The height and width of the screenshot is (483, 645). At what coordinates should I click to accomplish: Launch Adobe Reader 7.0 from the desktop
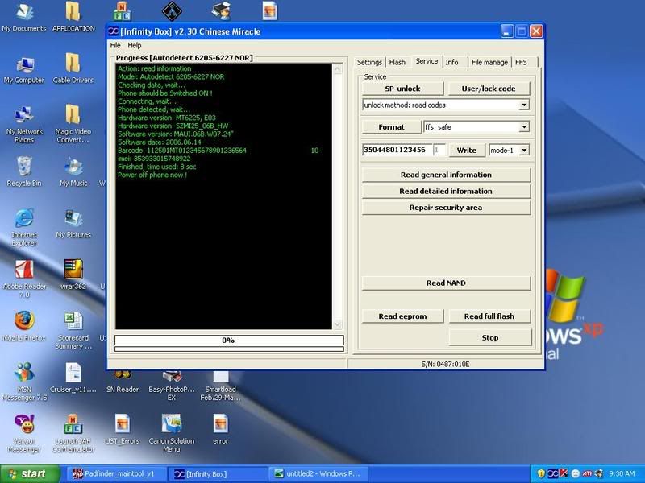point(25,279)
